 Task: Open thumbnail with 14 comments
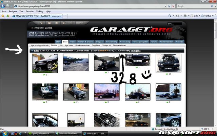coord(169,63)
